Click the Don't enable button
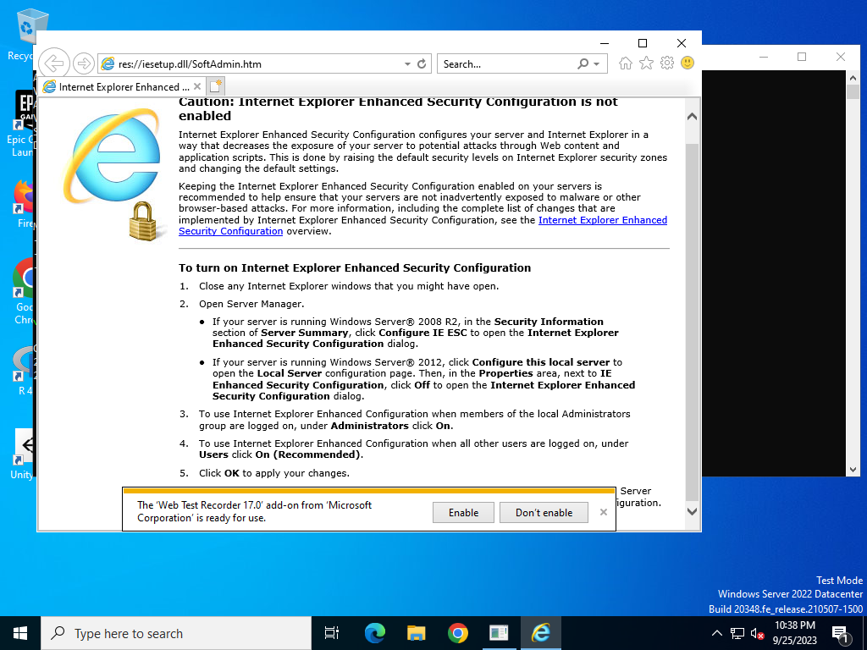867x650 pixels. 544,512
